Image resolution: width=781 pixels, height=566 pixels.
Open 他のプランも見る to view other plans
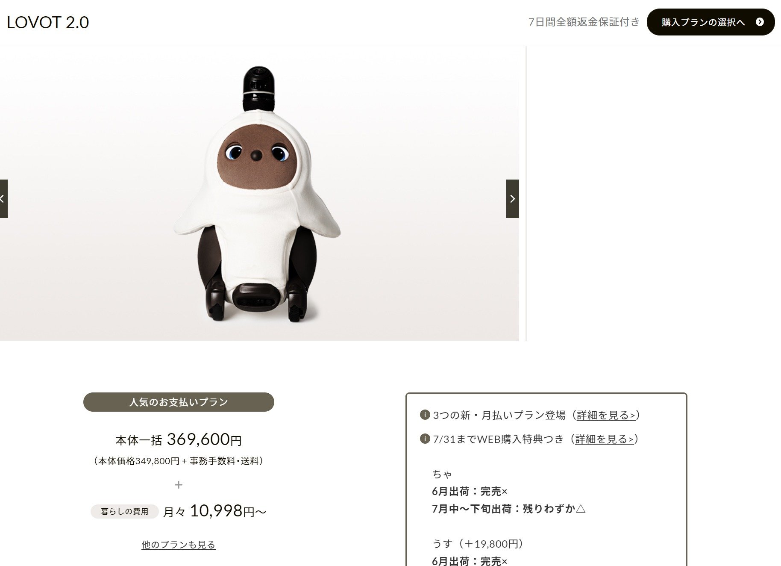point(179,545)
